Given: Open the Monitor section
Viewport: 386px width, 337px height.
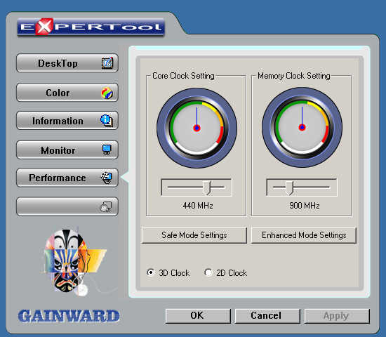Looking at the screenshot, I should coord(67,150).
